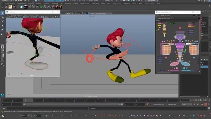Switch to two pane layout icon
Image resolution: width=211 pixels, height=119 pixels.
coord(2,55)
